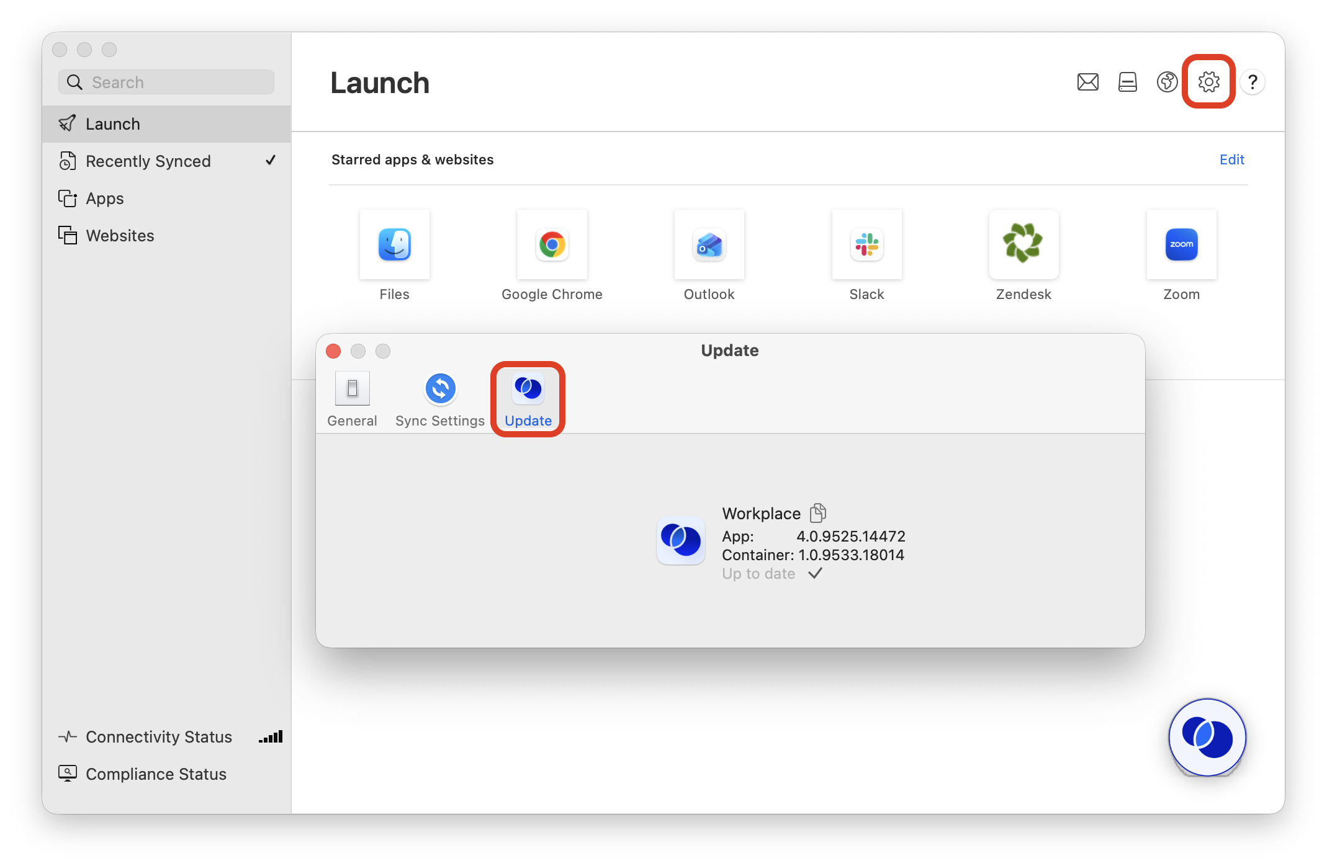Launch Zoom from starred apps
1327x866 pixels.
point(1181,245)
